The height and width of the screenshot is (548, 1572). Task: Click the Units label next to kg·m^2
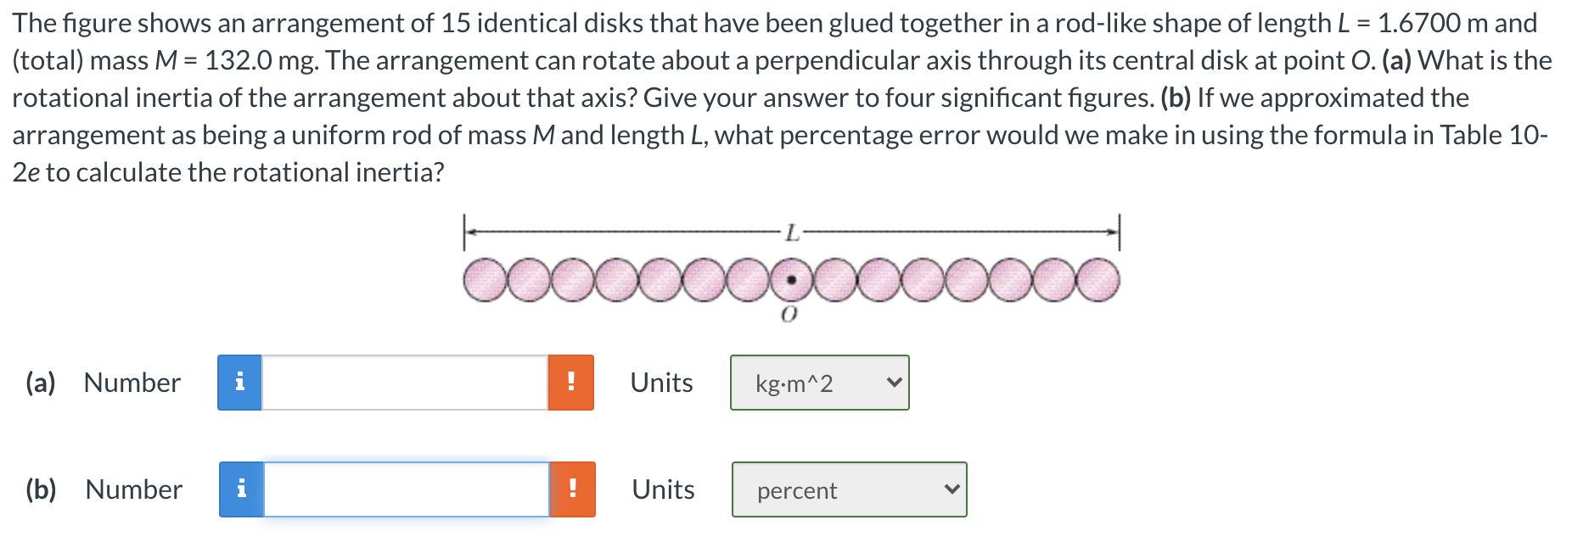[660, 383]
